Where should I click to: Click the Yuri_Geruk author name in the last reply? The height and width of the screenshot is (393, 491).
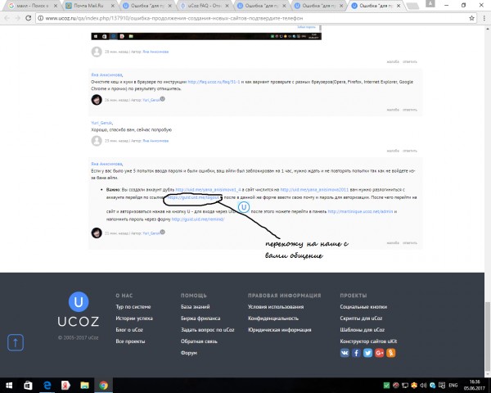[x=151, y=233]
